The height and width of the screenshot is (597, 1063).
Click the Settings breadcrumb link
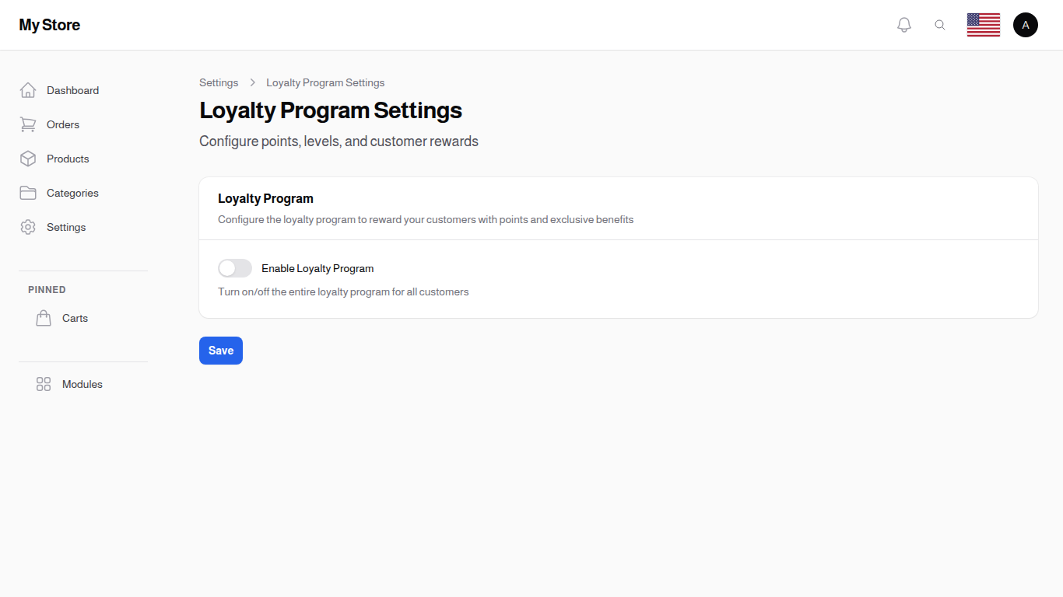(x=219, y=82)
